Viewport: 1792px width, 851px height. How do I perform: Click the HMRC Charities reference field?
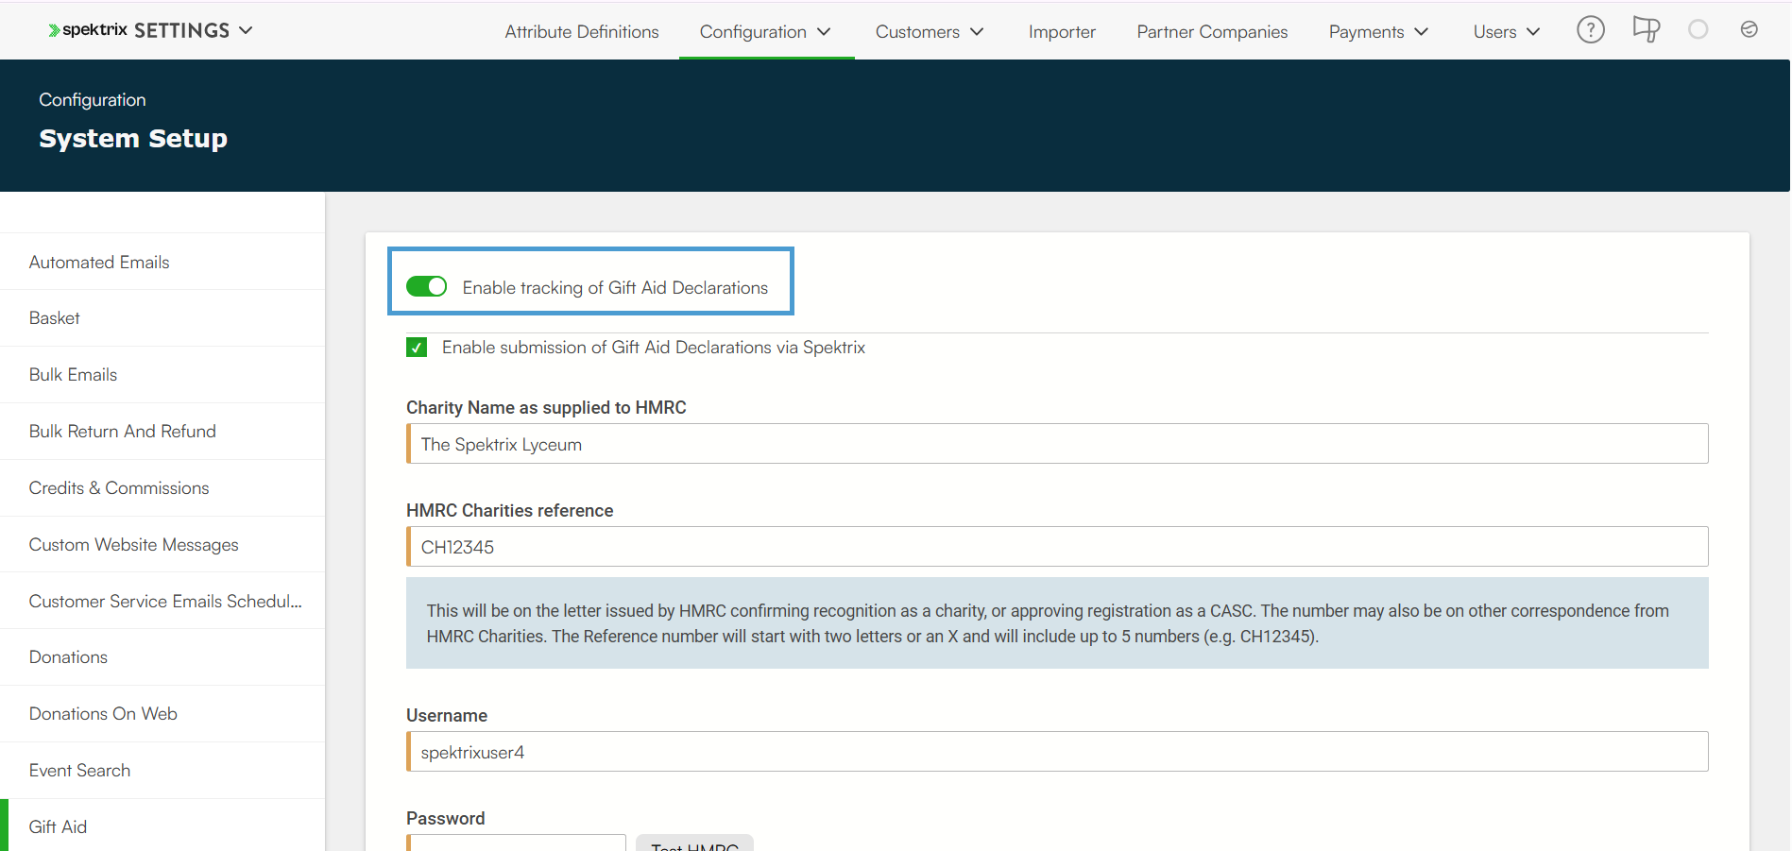pos(1057,547)
